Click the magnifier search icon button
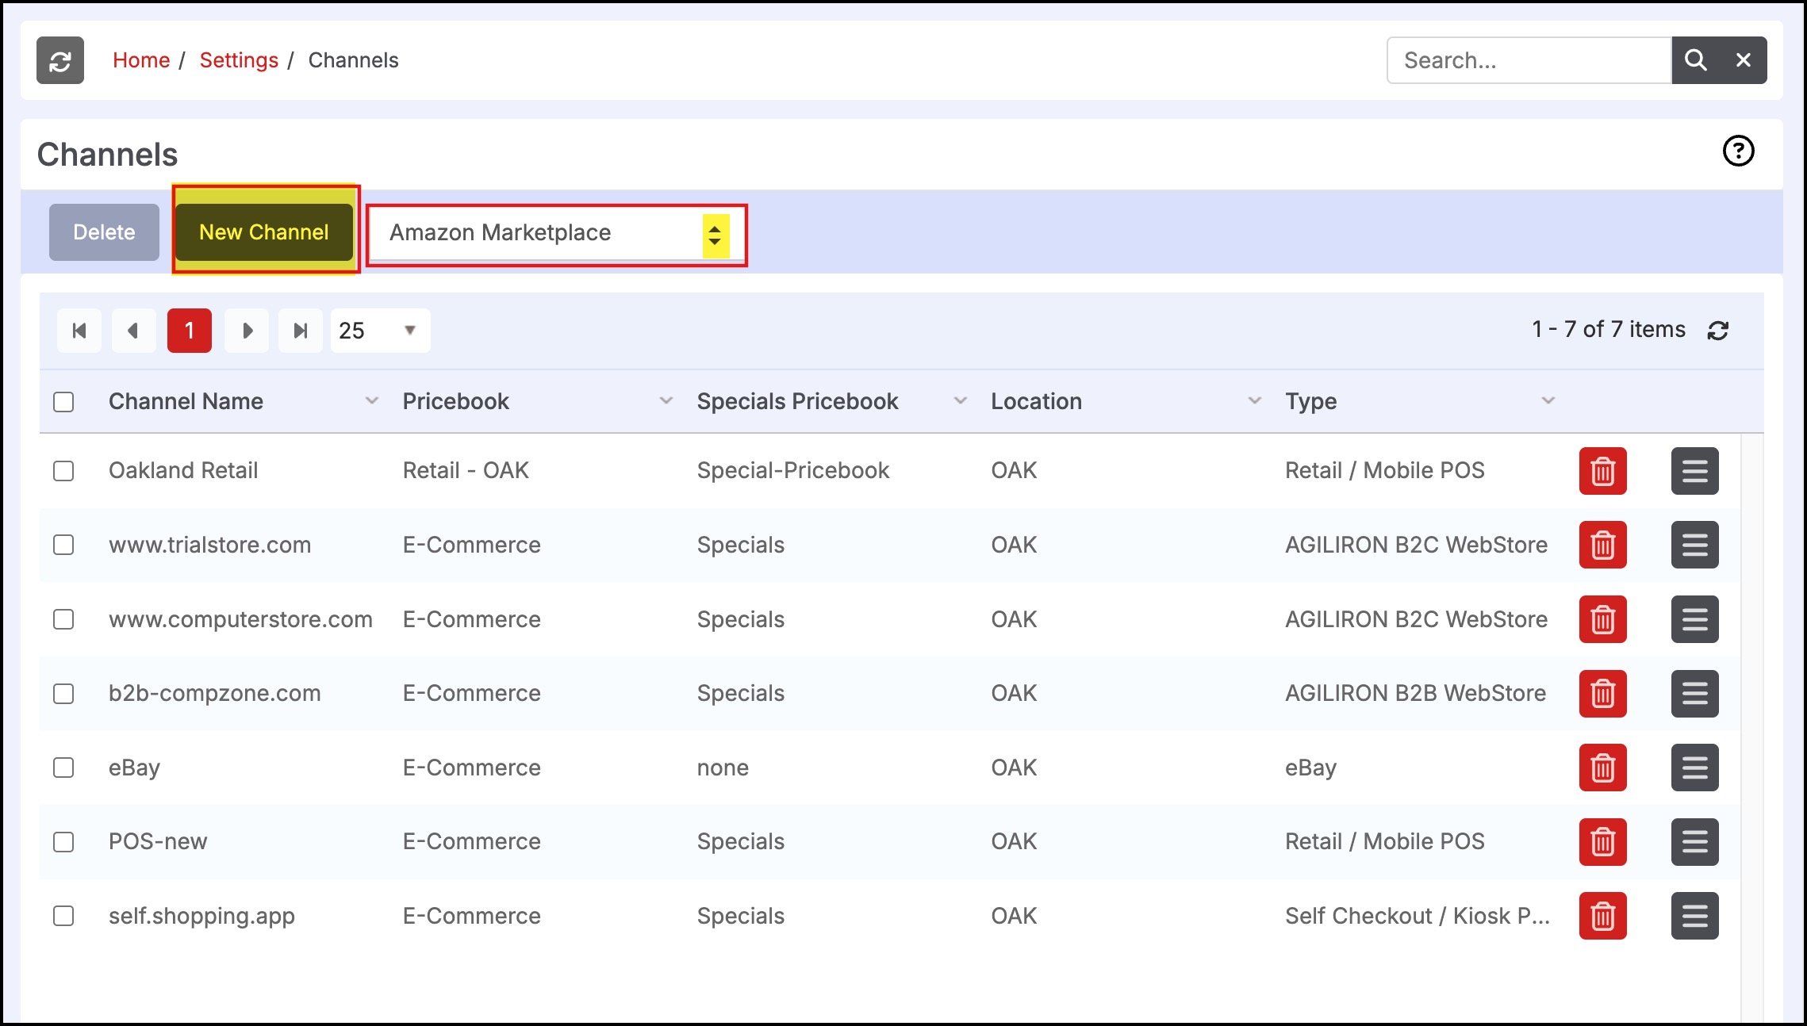1807x1026 pixels. point(1695,60)
